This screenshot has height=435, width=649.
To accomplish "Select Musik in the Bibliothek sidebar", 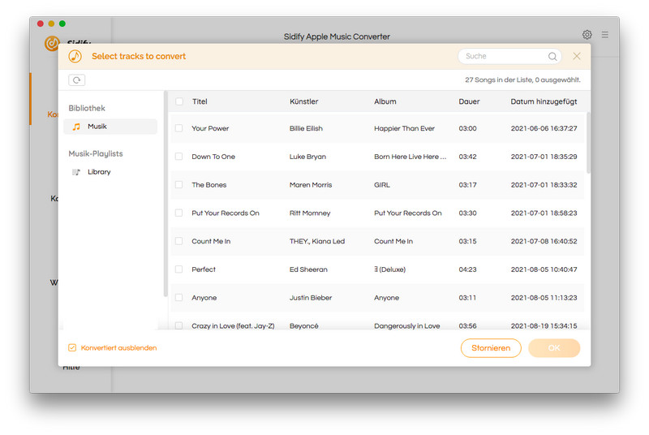I will click(97, 127).
